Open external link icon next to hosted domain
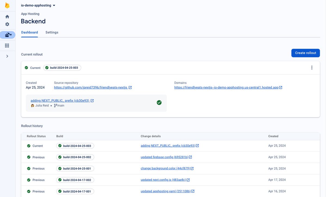The height and width of the screenshot is (197, 326). pyautogui.click(x=281, y=87)
